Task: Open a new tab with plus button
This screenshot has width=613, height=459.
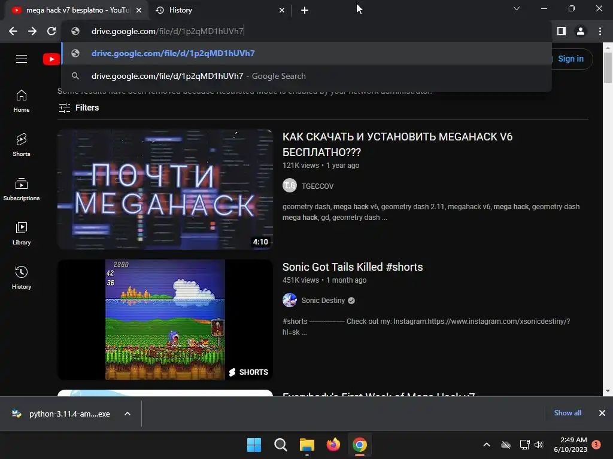Action: click(x=305, y=11)
